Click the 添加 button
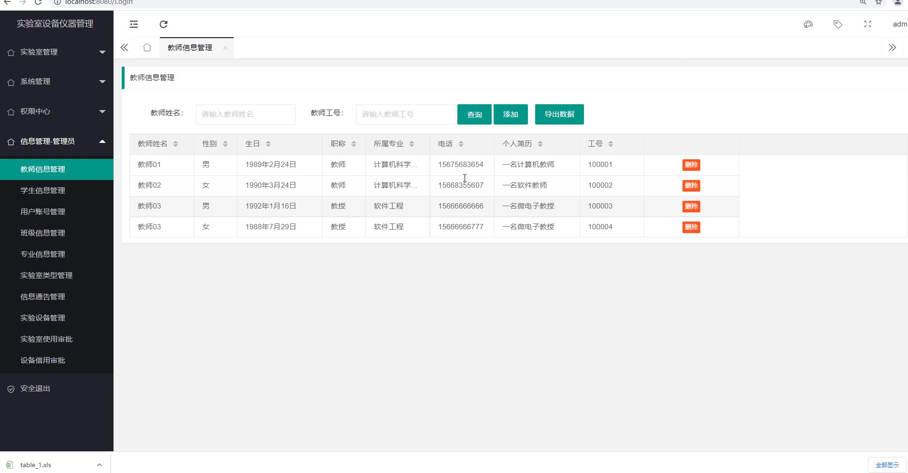 511,114
